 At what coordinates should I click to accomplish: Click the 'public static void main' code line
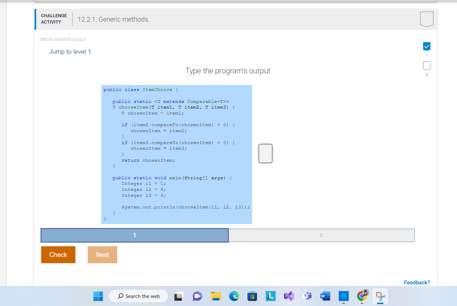click(x=172, y=178)
